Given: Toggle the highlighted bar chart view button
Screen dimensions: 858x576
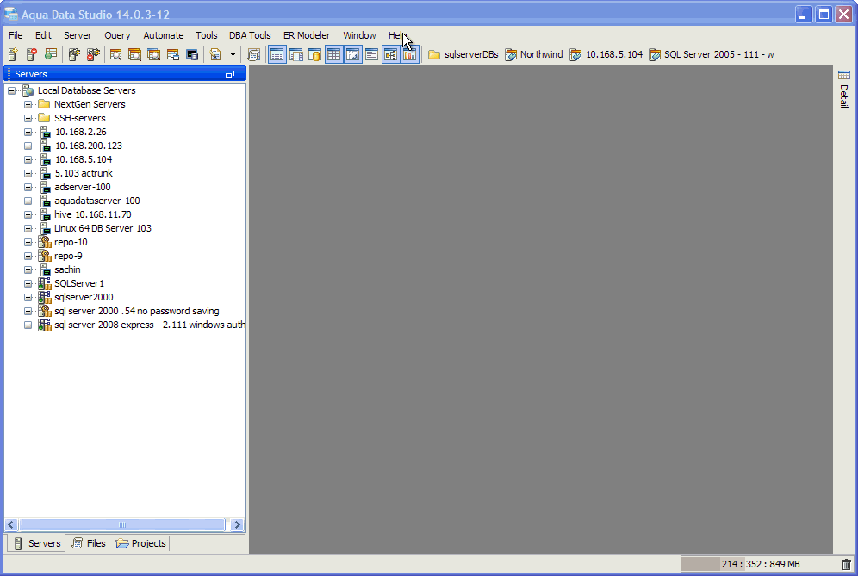Looking at the screenshot, I should click(x=410, y=54).
